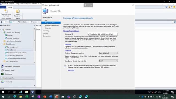
Task: Open Word on the host taskbar
Action: [51, 97]
